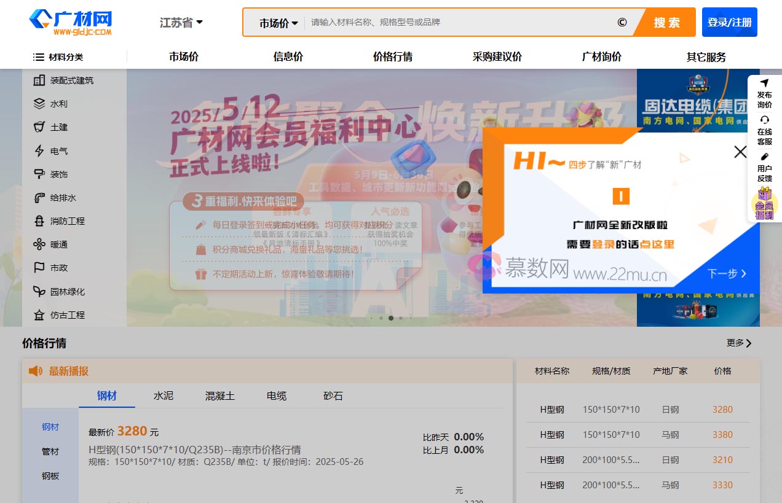Open 发布询价 from the floating panel

764,89
